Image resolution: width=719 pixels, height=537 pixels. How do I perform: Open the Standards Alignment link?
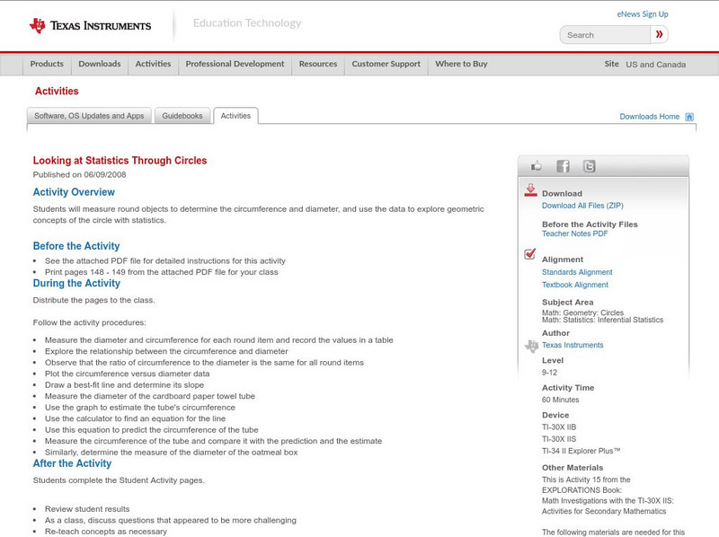tap(577, 272)
